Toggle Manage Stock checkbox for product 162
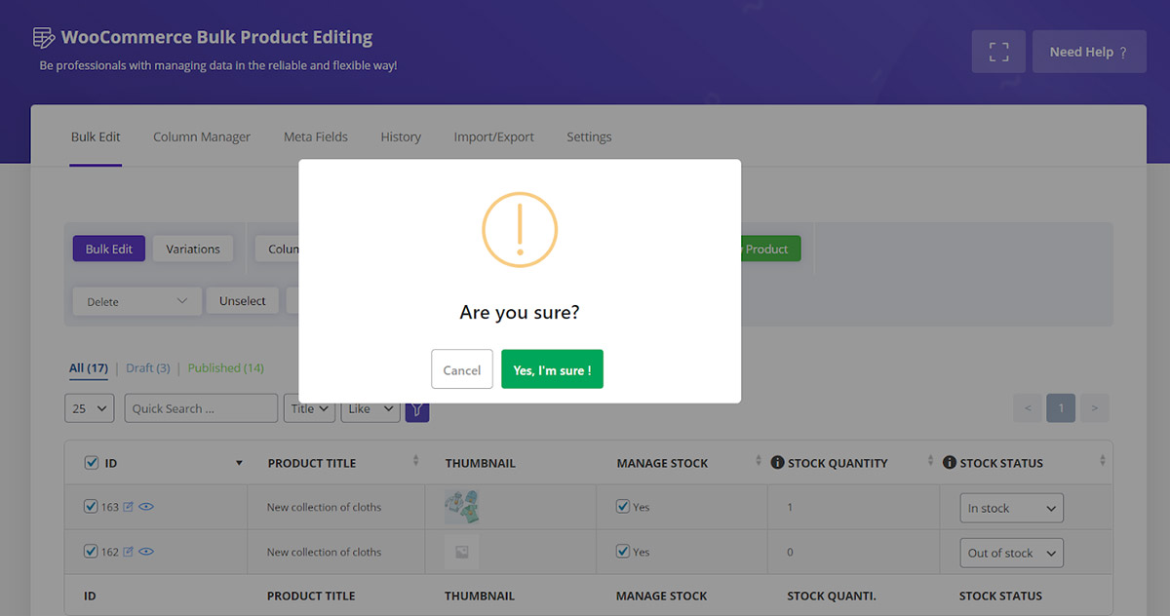1170x616 pixels. pos(623,552)
